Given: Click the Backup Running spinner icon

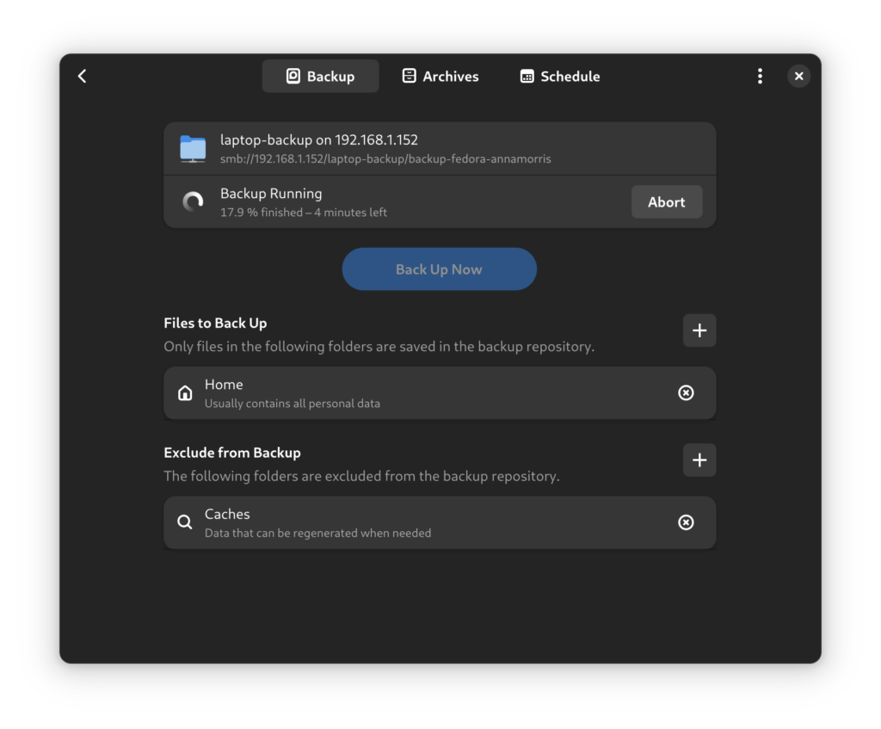Looking at the screenshot, I should 193,202.
